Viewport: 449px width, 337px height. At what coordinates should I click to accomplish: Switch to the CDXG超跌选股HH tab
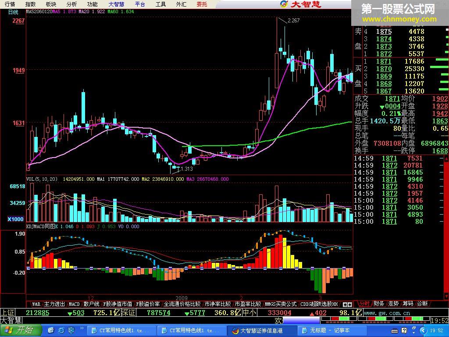(x=319, y=304)
